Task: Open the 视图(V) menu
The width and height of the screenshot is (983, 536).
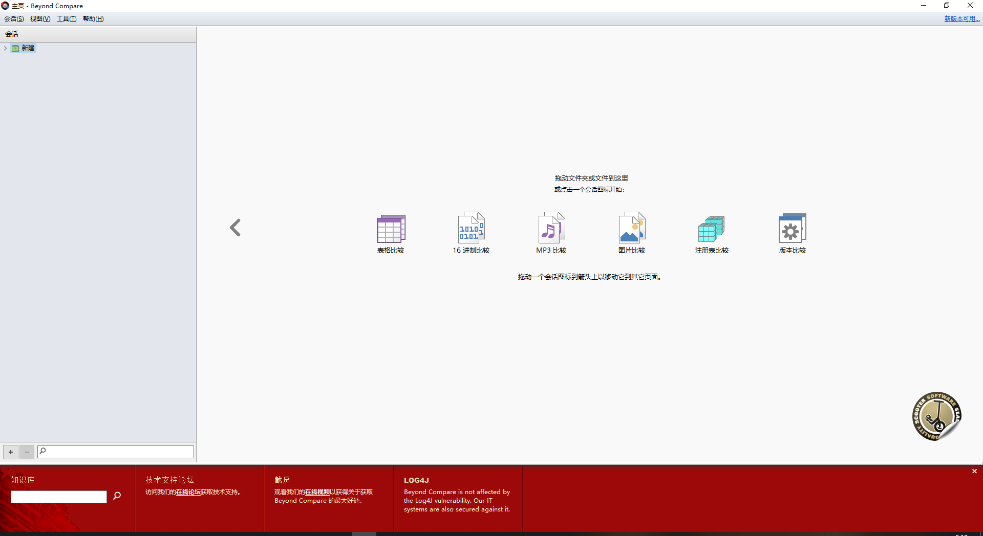Action: pos(40,19)
